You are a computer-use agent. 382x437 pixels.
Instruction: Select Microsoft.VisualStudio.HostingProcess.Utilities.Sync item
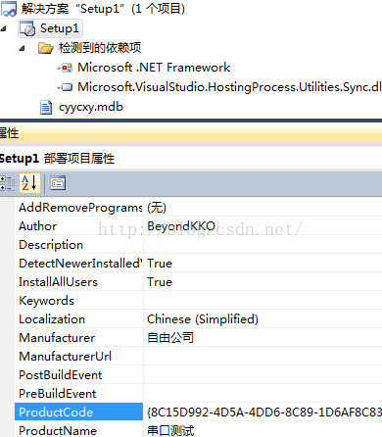point(229,87)
